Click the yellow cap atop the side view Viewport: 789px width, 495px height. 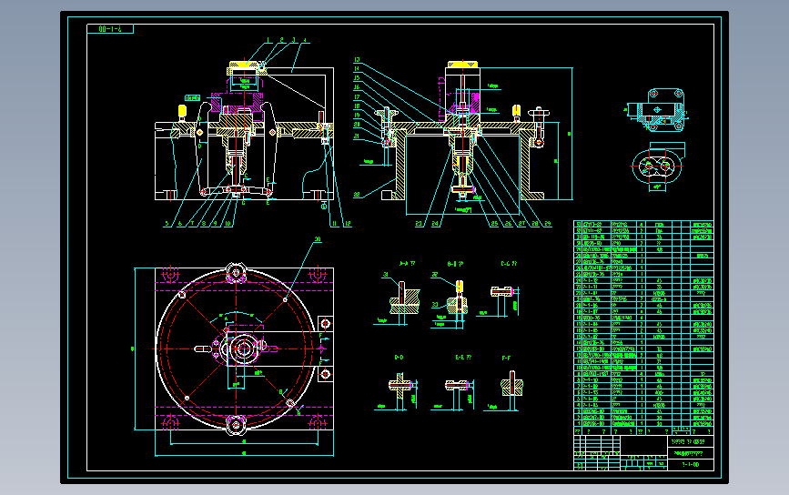click(463, 64)
